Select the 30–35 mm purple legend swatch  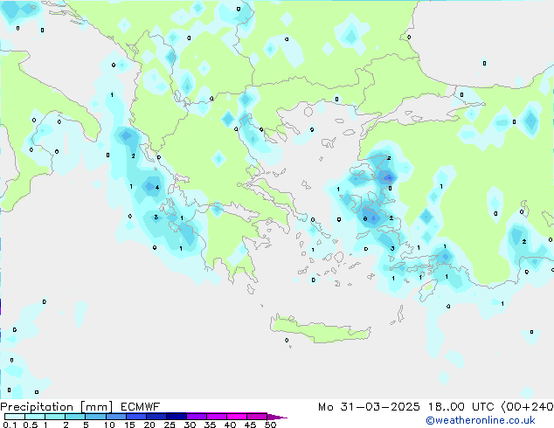196,417
